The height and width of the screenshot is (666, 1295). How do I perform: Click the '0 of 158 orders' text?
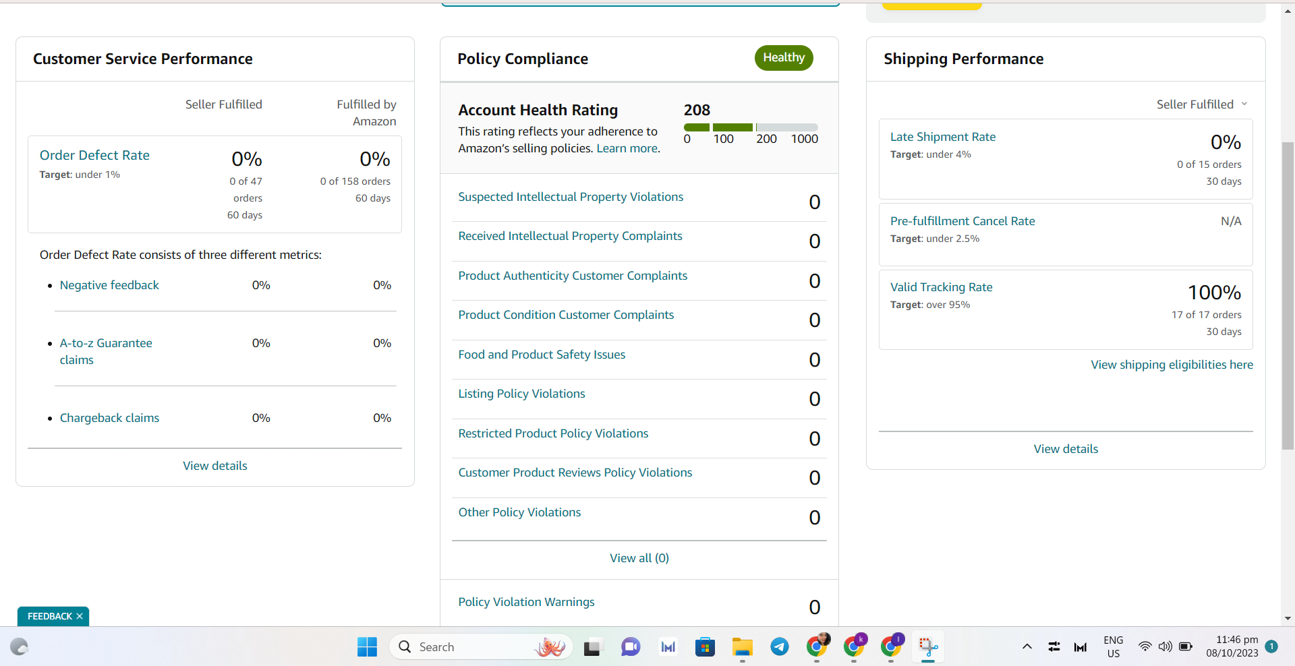pos(355,181)
